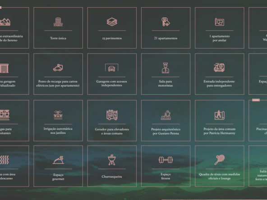
Task: Click the chauffeur icon above Sala para motoristas
Action: coord(166,68)
